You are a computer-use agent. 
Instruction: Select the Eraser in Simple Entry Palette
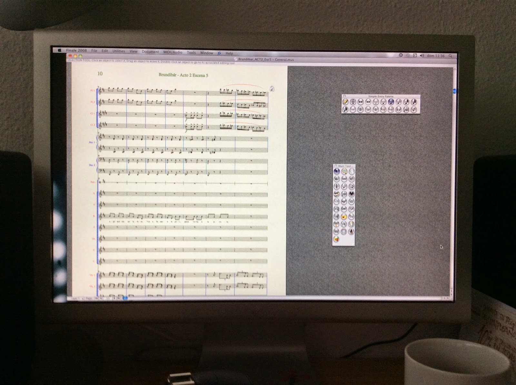pyautogui.click(x=345, y=102)
